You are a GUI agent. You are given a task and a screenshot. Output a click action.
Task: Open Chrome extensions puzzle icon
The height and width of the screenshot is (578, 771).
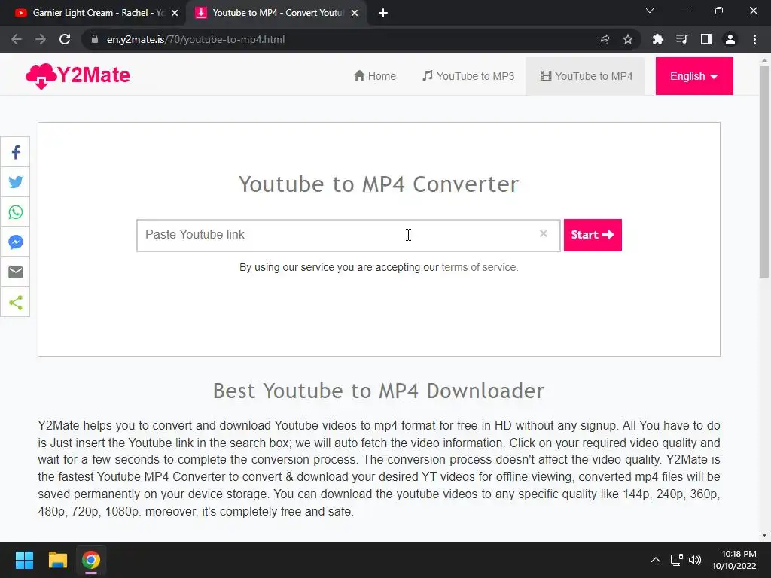pos(657,39)
